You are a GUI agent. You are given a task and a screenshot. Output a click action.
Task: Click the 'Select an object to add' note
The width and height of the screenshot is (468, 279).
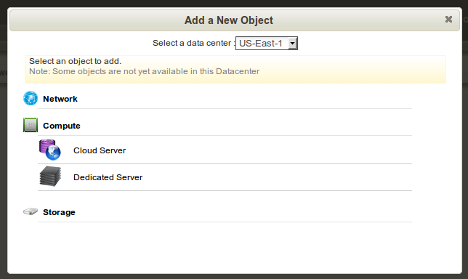click(76, 61)
